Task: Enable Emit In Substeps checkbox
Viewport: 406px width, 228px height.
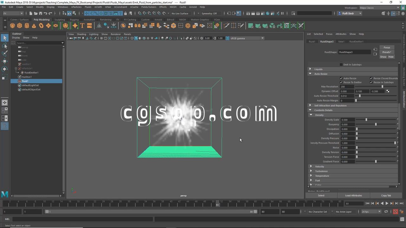Action: 341,65
